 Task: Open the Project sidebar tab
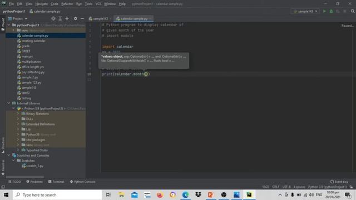click(3, 24)
